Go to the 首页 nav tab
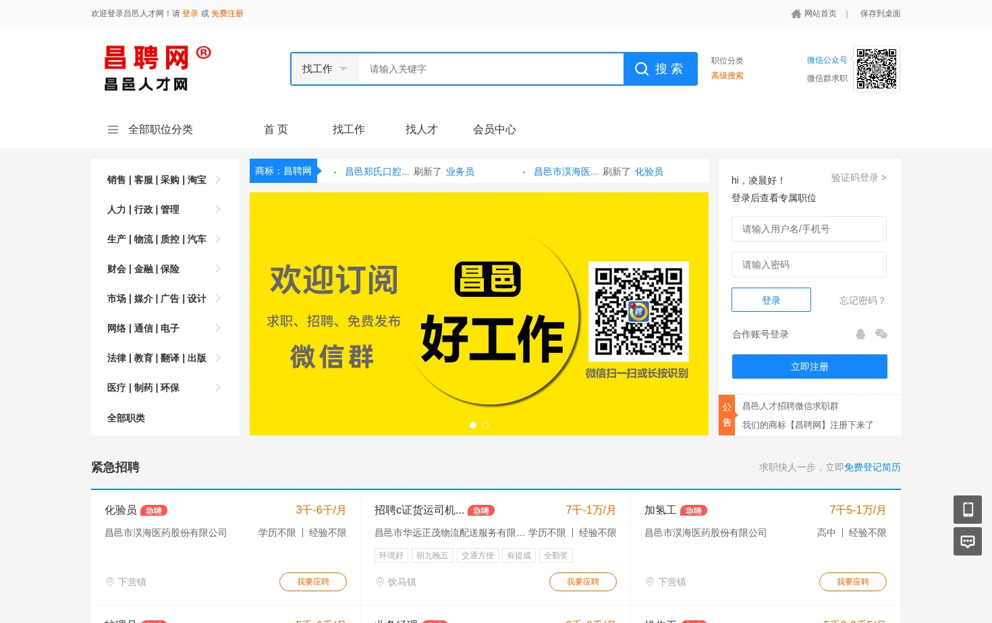This screenshot has height=623, width=992. (x=276, y=130)
